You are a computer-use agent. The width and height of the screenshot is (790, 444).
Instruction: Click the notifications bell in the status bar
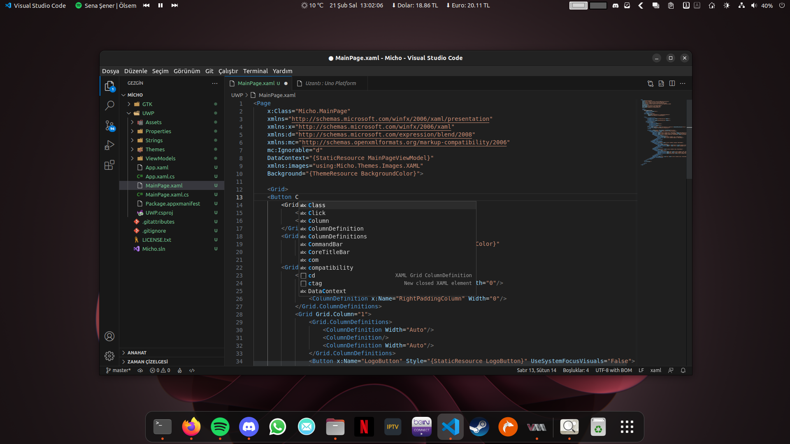coord(683,370)
